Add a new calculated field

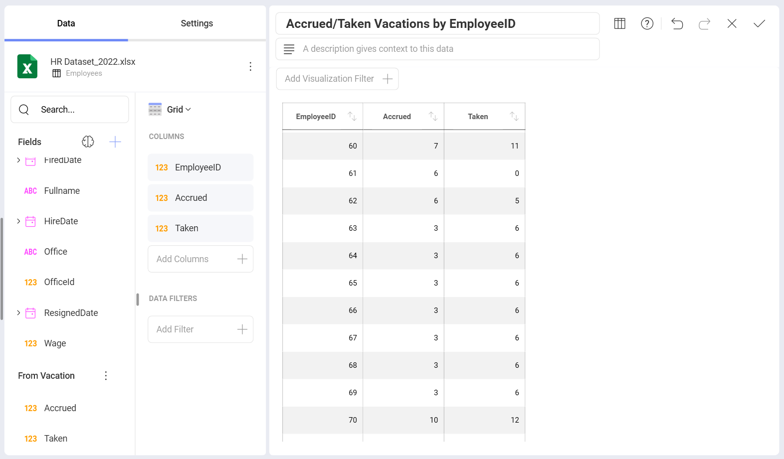pos(115,142)
